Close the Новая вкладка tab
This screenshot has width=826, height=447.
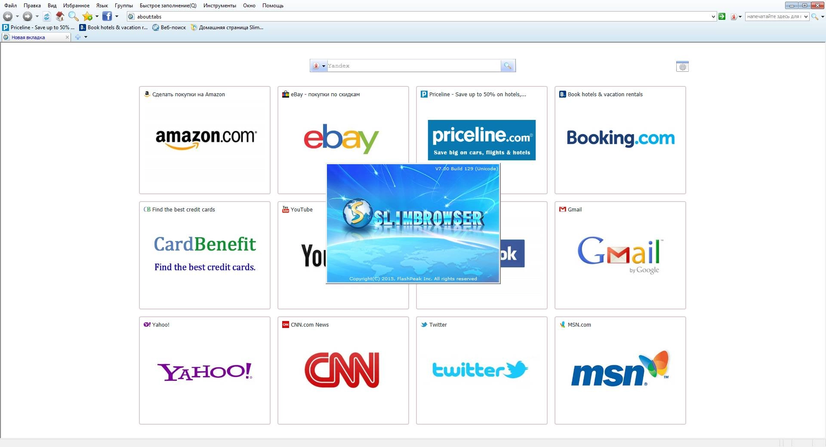pyautogui.click(x=67, y=37)
